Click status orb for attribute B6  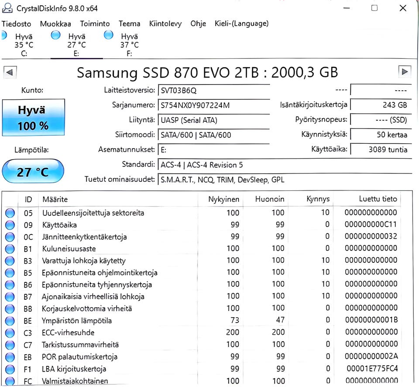10,285
